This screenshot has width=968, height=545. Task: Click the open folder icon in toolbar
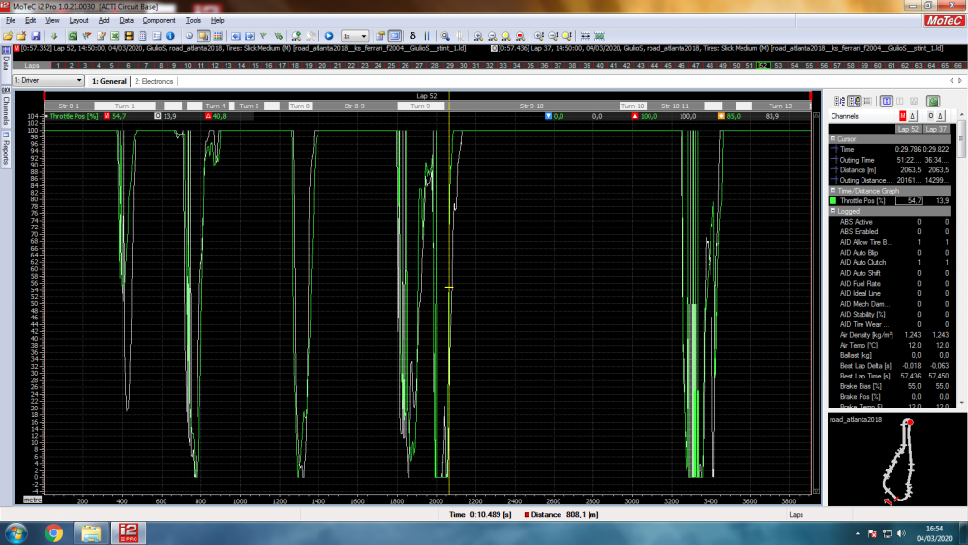click(x=8, y=36)
